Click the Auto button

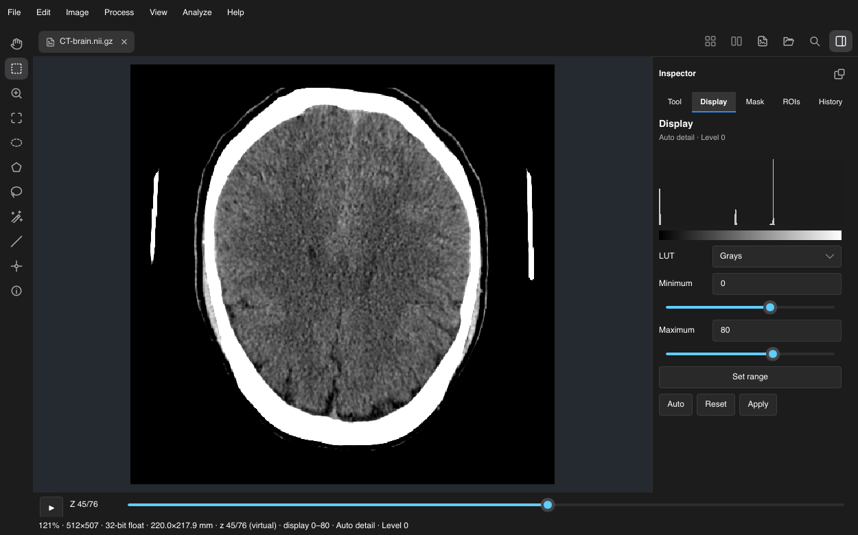click(675, 404)
